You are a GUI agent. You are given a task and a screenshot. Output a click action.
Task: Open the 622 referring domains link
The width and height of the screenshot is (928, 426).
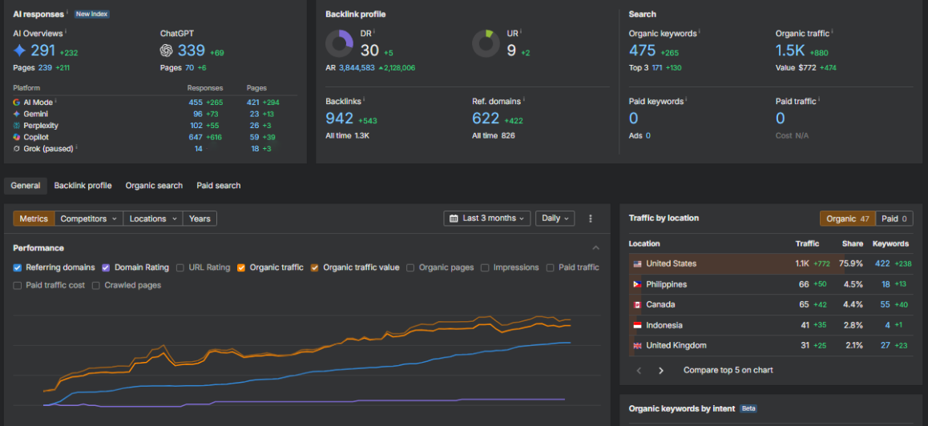[486, 119]
